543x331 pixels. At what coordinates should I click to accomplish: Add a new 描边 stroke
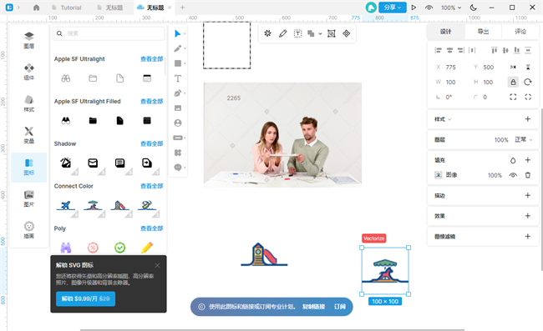click(527, 195)
